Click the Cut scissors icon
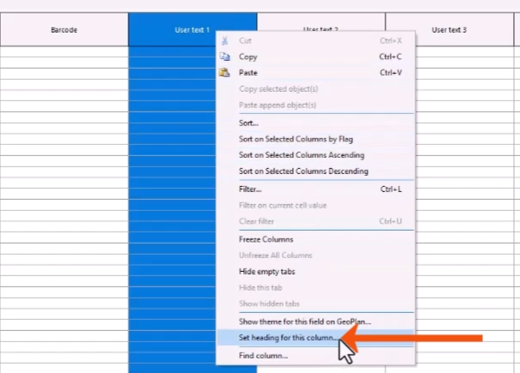 [x=224, y=41]
